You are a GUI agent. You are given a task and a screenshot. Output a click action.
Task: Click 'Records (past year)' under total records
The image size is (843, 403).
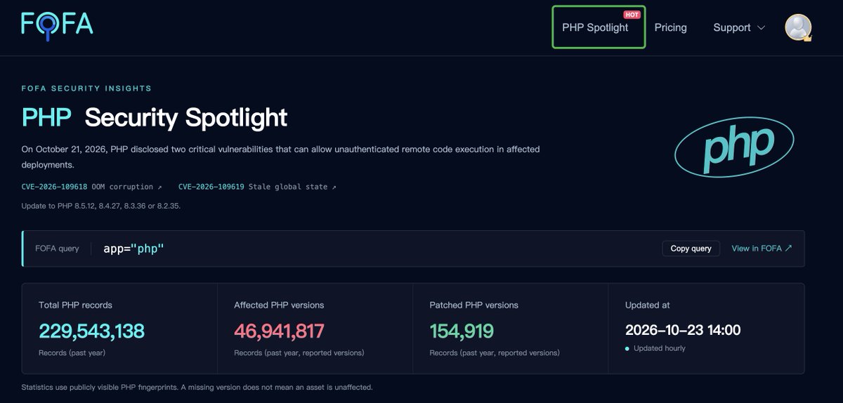click(x=72, y=352)
